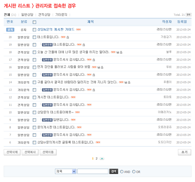This screenshot has height=182, width=195.
Task: Click the NEW badge on post 12
Action: click(x=73, y=97)
